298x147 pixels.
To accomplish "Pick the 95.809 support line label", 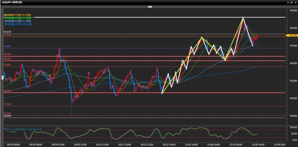I will tap(7, 65).
